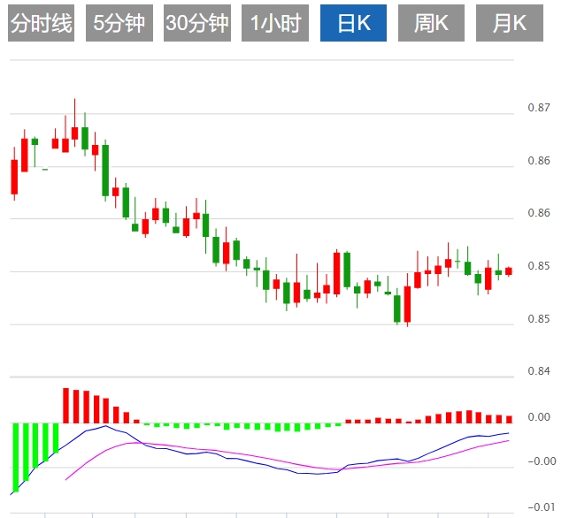
Task: Click the last red candlestick on the right
Action: point(509,271)
